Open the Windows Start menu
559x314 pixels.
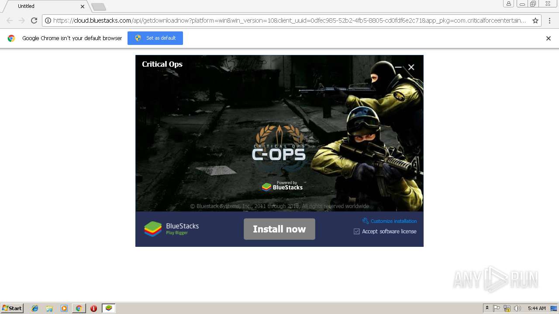(12, 308)
